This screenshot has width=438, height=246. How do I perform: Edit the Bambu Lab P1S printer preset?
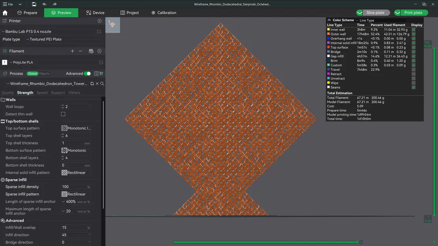tap(99, 31)
